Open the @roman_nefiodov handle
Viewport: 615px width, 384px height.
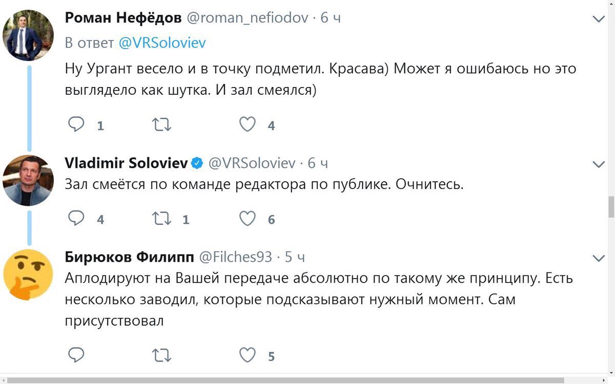tap(248, 18)
